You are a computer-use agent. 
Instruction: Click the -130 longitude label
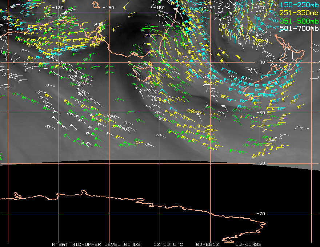(58, 8)
